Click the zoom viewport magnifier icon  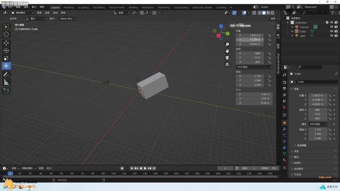pos(227,45)
